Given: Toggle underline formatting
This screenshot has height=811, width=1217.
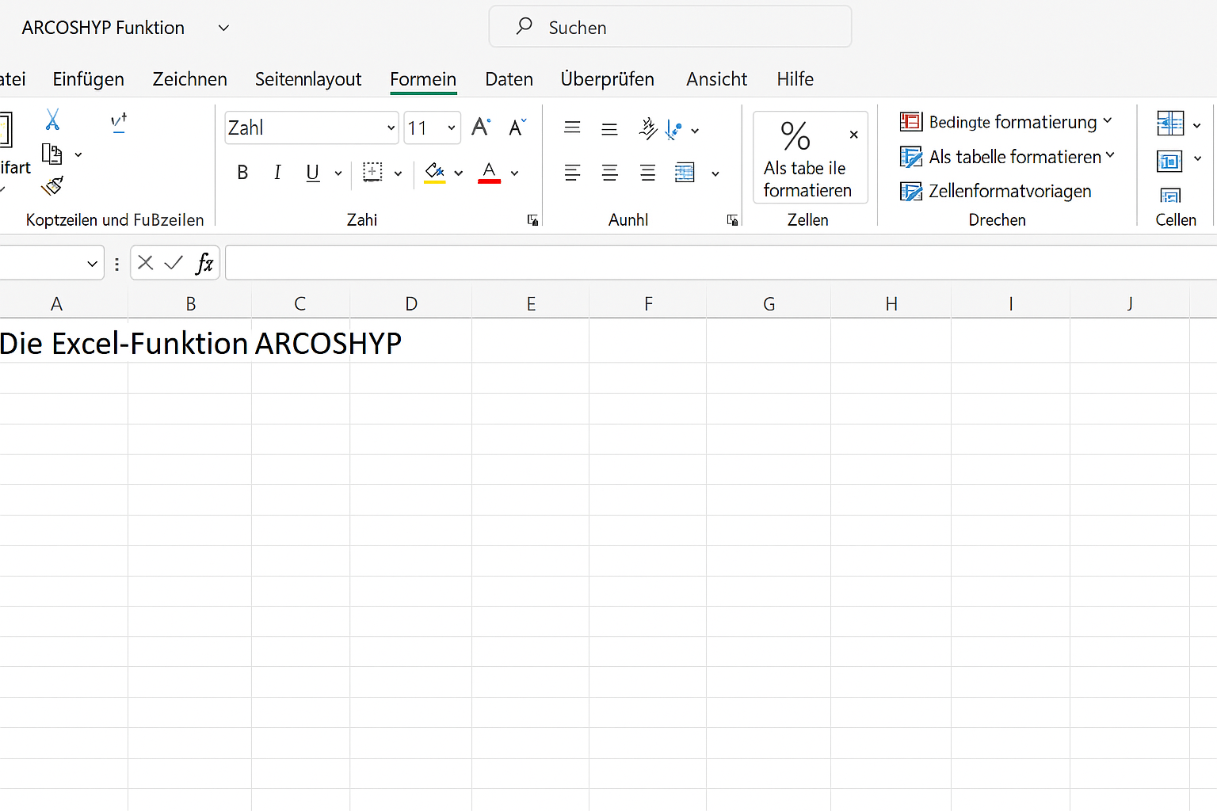Looking at the screenshot, I should [x=313, y=173].
